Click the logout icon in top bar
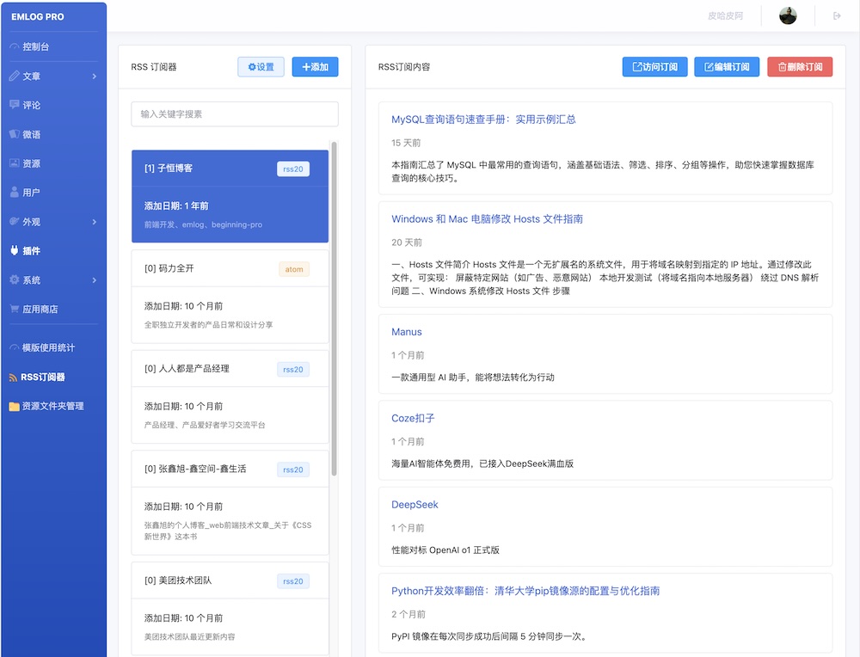Image resolution: width=860 pixels, height=657 pixels. (837, 15)
